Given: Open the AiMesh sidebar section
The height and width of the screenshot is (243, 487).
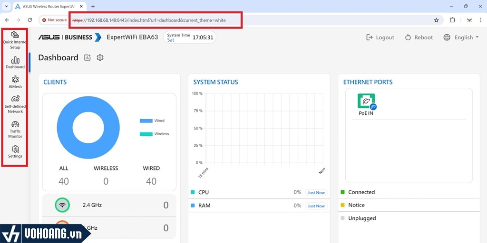Looking at the screenshot, I should tap(15, 82).
